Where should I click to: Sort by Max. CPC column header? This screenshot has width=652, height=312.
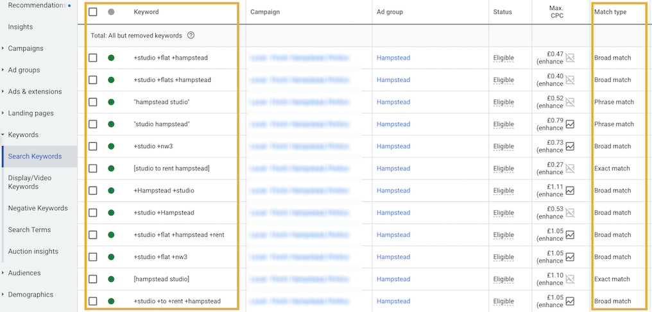556,12
